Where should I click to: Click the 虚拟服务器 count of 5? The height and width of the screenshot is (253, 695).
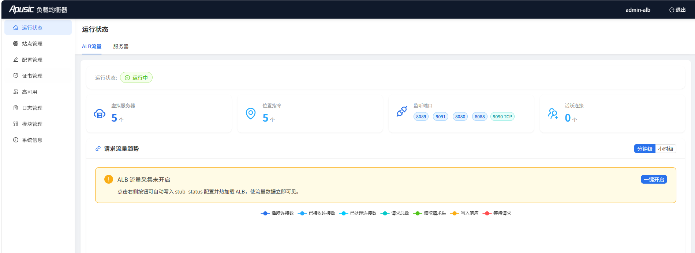click(x=114, y=118)
